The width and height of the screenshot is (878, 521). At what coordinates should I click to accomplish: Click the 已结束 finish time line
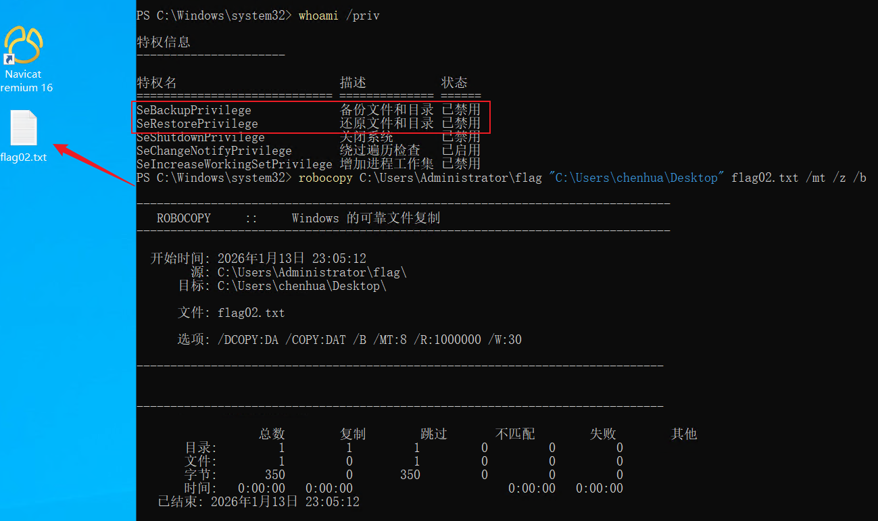(258, 502)
